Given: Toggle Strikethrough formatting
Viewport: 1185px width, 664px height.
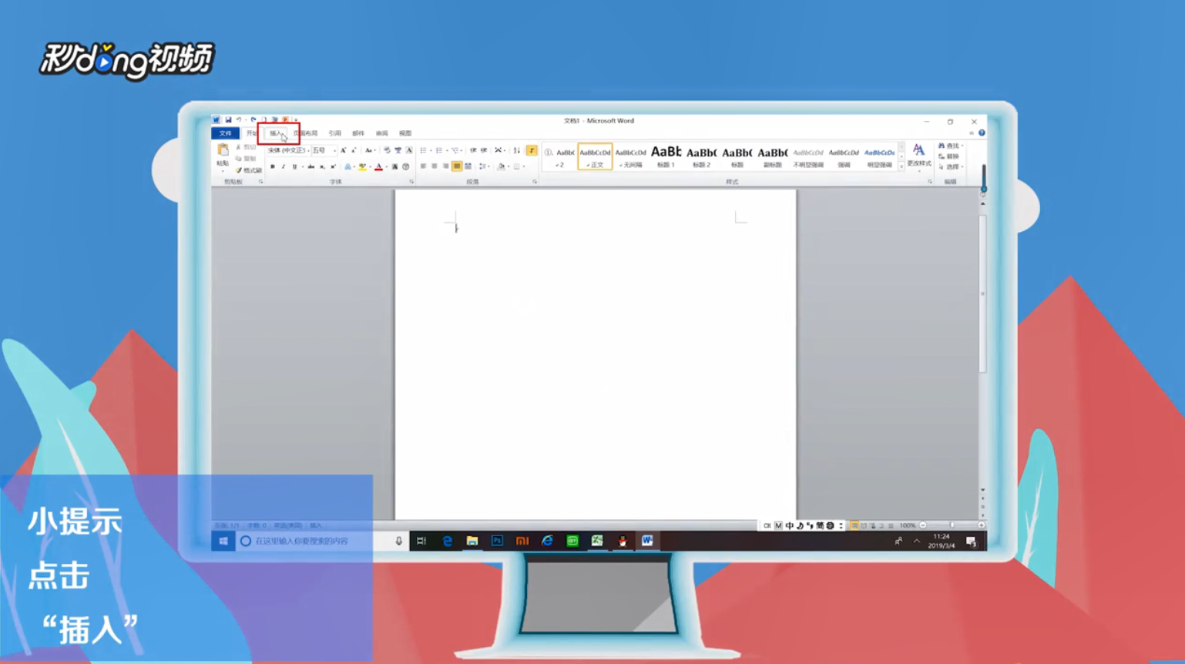Looking at the screenshot, I should [x=311, y=166].
